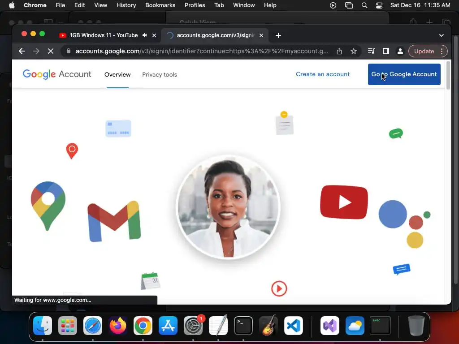Open Launchpad from the Dock

pos(68,326)
